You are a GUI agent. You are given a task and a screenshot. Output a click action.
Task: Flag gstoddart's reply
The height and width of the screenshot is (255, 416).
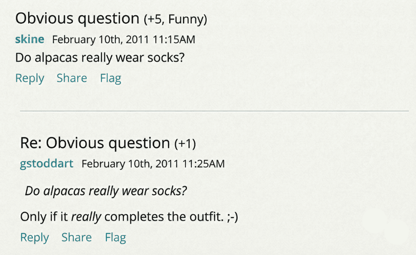coord(115,237)
